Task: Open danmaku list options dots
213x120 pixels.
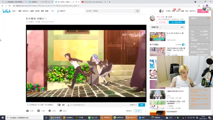Action: (x=161, y=27)
